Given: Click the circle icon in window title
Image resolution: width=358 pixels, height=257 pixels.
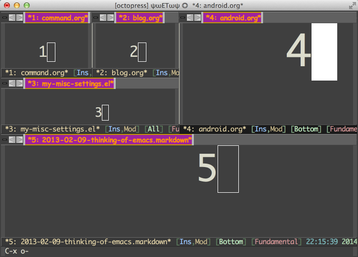Looking at the screenshot, I should click(185, 5).
